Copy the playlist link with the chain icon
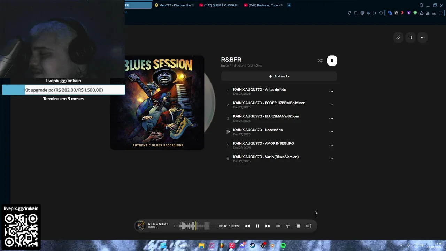446x251 pixels. (x=398, y=37)
